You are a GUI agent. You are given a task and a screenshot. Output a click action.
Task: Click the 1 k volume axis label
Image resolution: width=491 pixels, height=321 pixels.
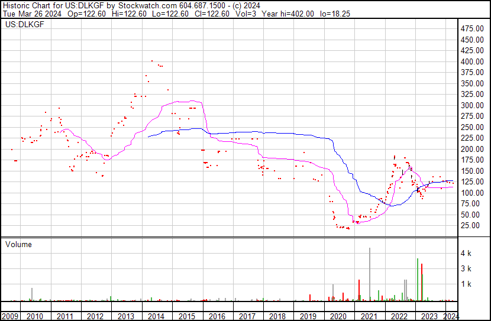(467, 284)
